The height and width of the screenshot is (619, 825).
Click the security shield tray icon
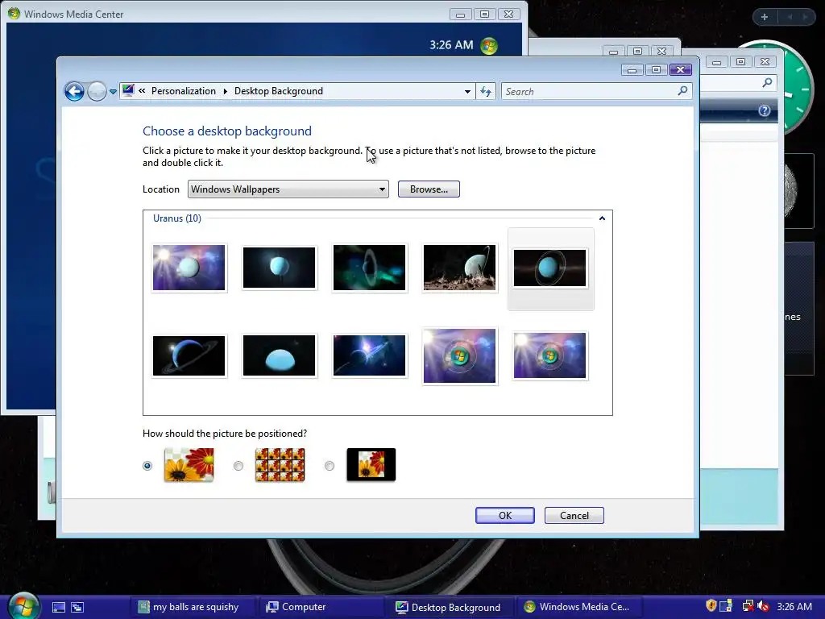[711, 606]
